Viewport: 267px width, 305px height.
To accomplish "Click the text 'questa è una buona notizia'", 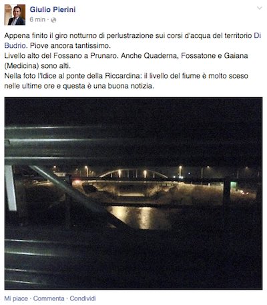I will (x=108, y=86).
